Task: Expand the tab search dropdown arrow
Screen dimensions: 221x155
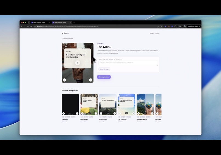Action: pos(29,23)
